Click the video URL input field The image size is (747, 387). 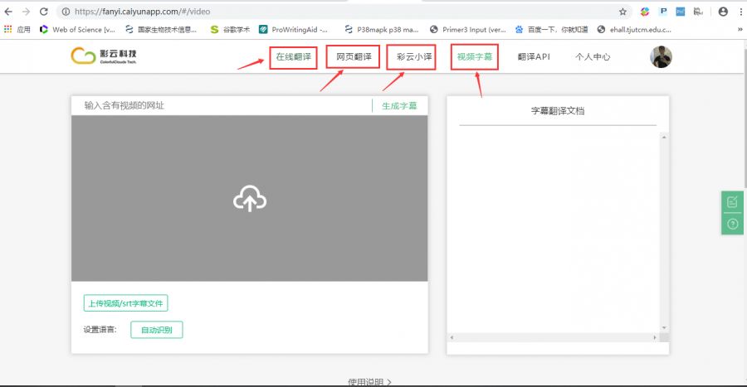(x=222, y=105)
